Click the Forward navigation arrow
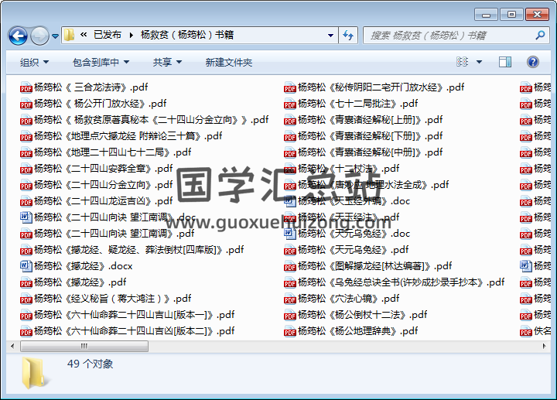557x400 pixels. pyautogui.click(x=39, y=36)
